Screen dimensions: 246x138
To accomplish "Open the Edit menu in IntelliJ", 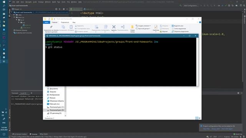I will (18, 2).
